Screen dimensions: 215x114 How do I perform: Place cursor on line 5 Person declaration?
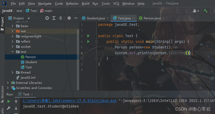[144, 47]
